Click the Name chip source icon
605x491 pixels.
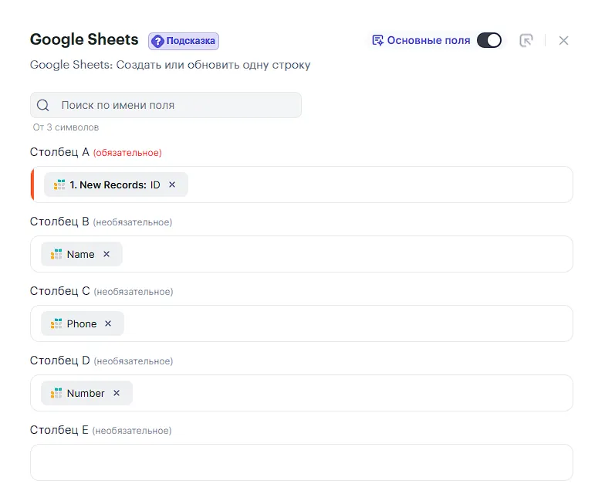(56, 255)
